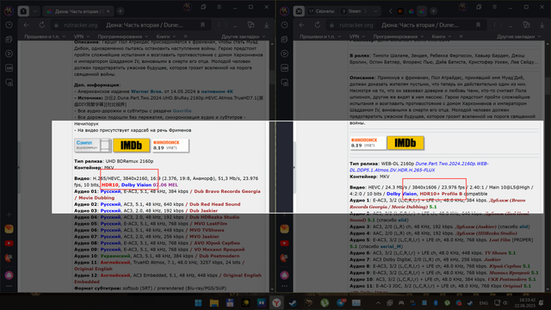The image size is (551, 310).
Task: Click the IMDb badge in the right window
Action: (406, 143)
